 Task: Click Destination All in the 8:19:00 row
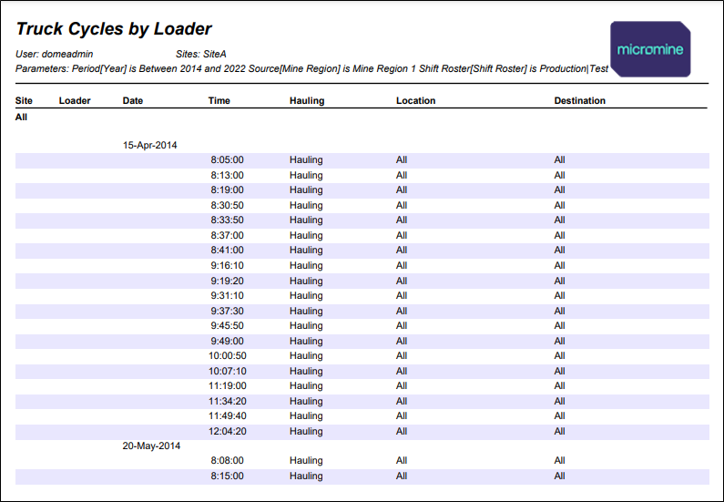click(560, 190)
